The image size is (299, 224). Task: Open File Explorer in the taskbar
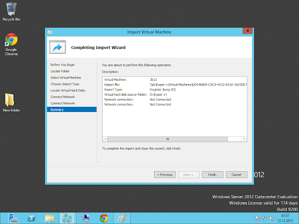point(50,217)
